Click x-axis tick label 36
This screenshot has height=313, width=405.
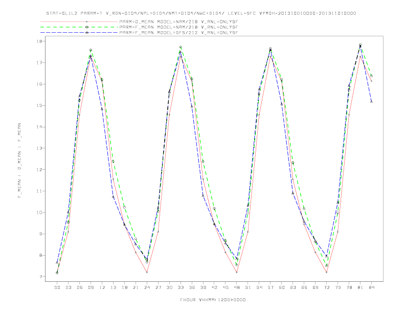coord(192,287)
